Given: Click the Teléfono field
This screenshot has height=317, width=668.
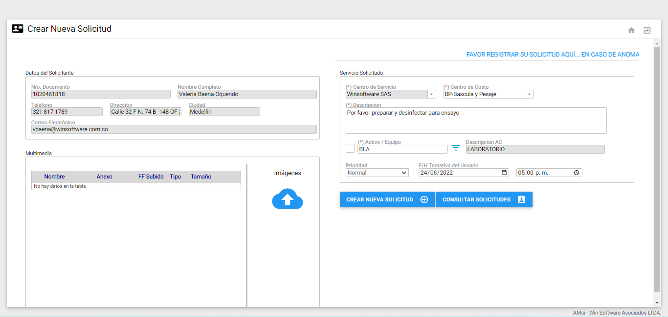Looking at the screenshot, I should pos(67,112).
